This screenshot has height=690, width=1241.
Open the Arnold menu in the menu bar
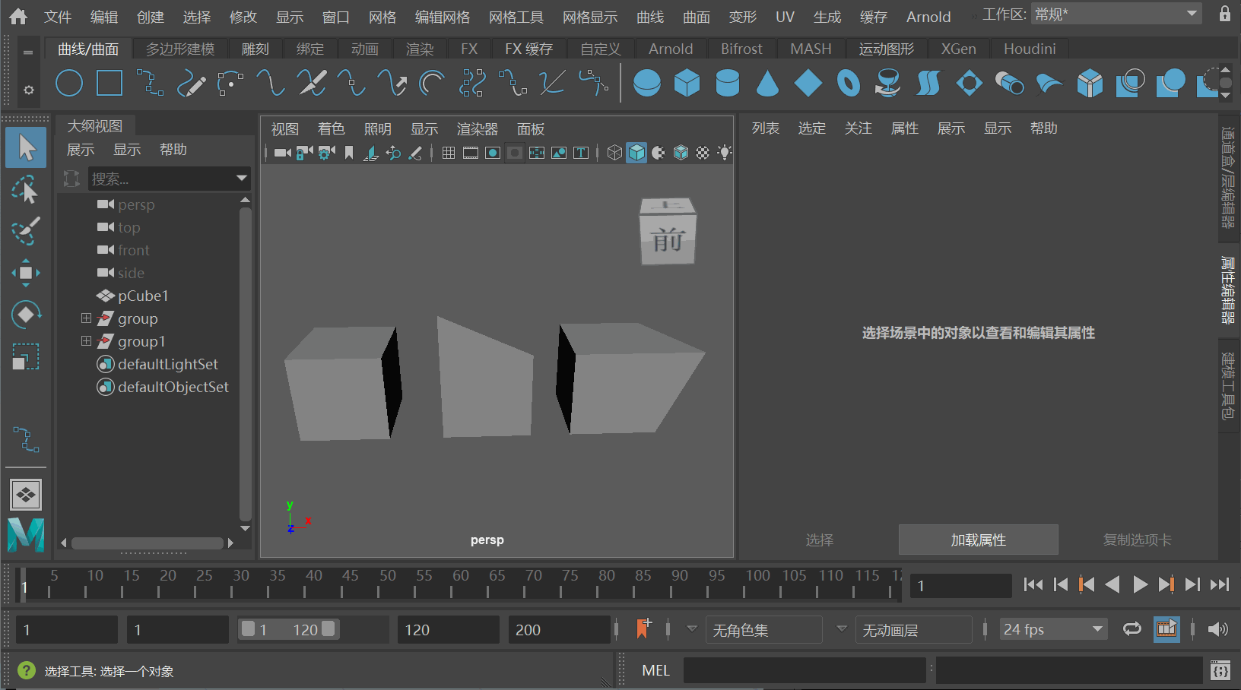coord(928,16)
